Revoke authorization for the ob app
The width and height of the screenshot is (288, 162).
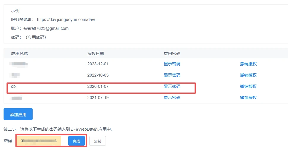[x=248, y=86]
